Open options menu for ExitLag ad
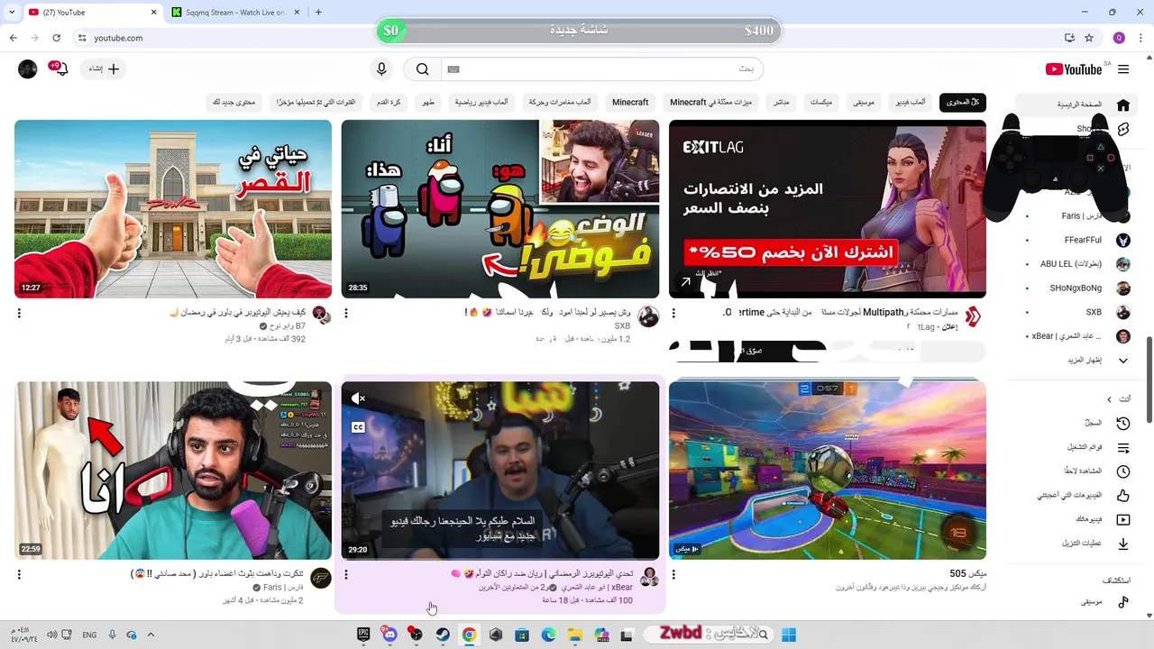Screen dimensions: 1154x649 pos(673,314)
